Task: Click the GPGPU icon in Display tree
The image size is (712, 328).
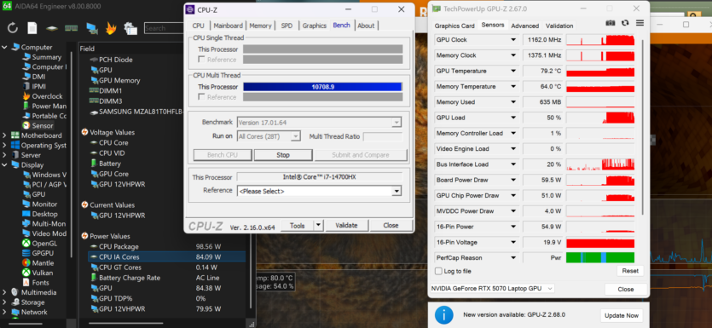Action: 26,253
